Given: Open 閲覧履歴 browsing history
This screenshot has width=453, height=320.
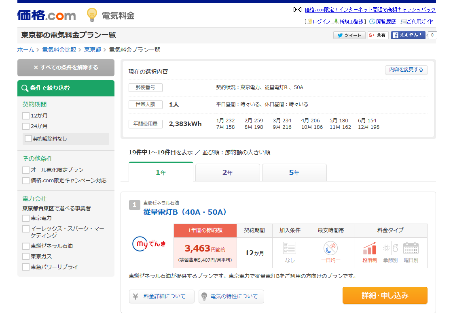Looking at the screenshot, I should point(383,22).
